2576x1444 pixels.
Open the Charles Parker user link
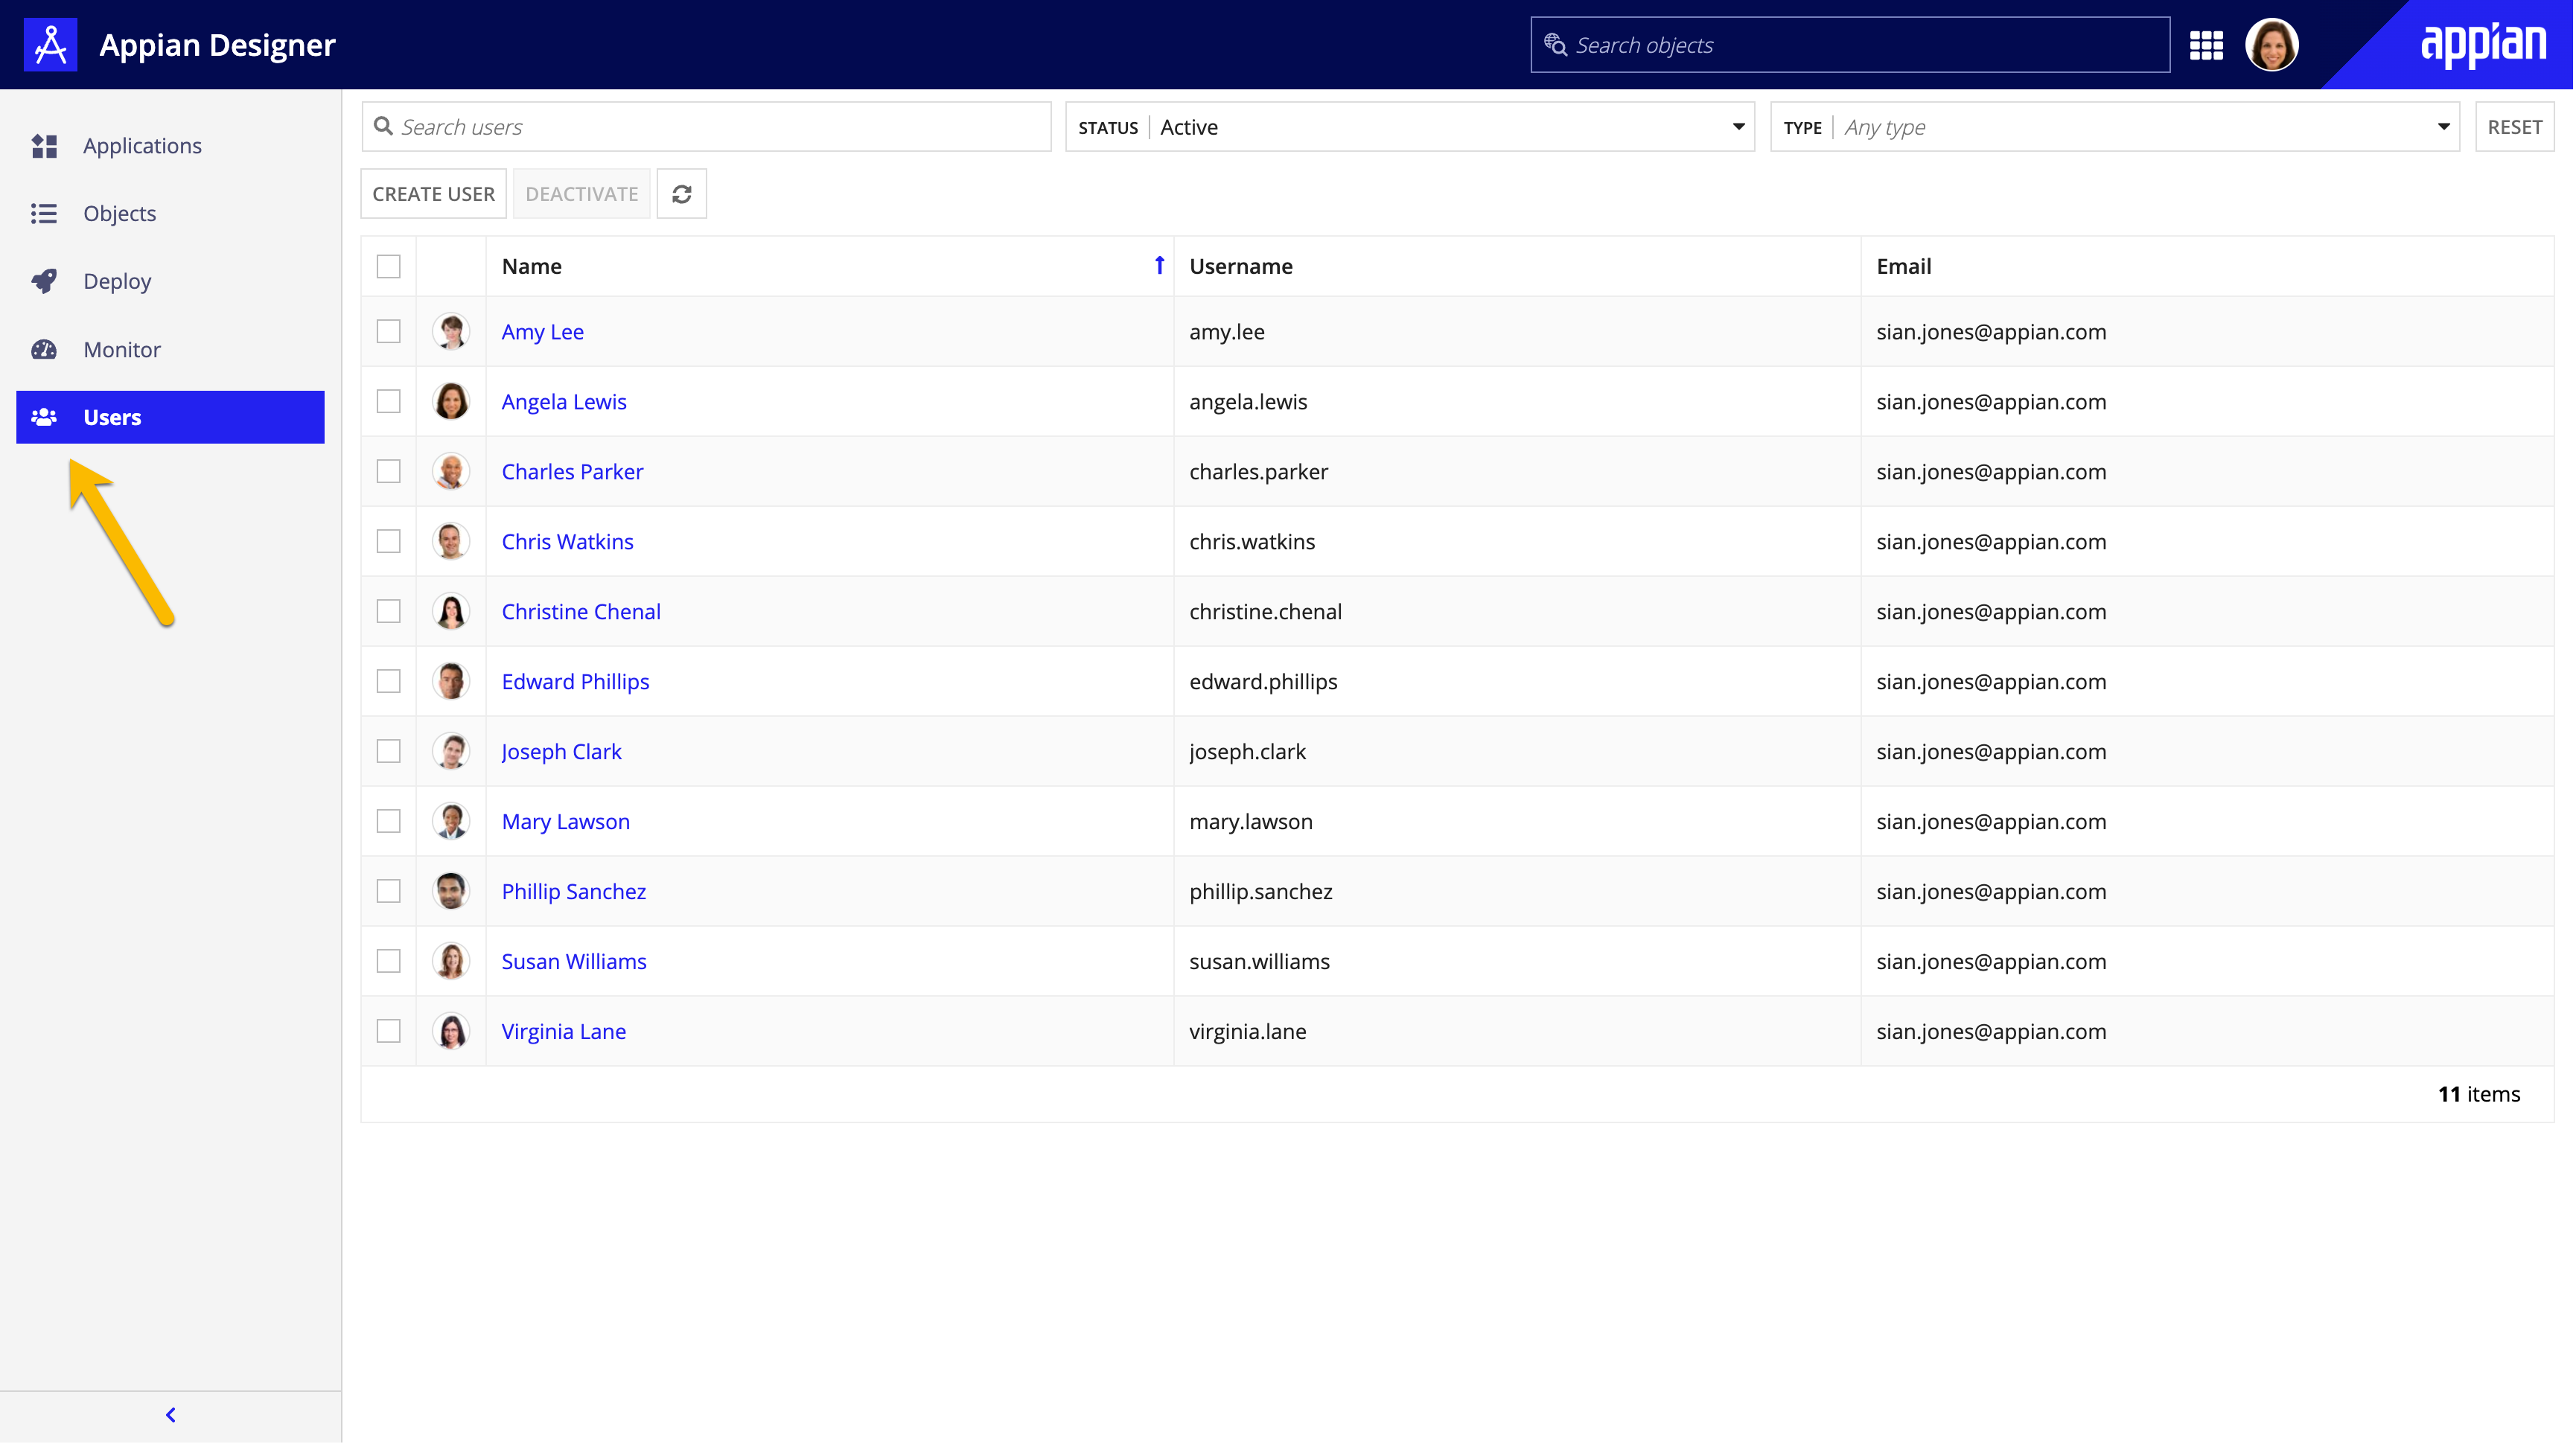pos(573,471)
